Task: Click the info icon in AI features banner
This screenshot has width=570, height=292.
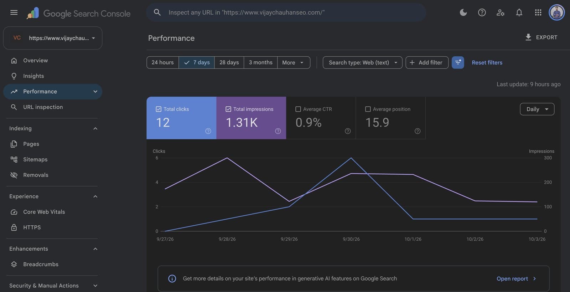Action: 172,279
